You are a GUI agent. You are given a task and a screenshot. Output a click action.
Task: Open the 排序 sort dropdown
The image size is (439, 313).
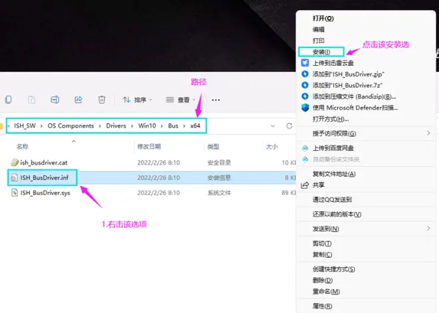(137, 100)
